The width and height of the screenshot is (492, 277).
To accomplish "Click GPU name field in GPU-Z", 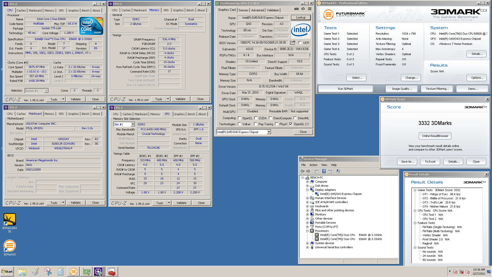I will [x=263, y=18].
